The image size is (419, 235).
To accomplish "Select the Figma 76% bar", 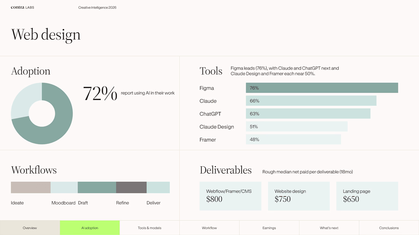I will pyautogui.click(x=322, y=88).
